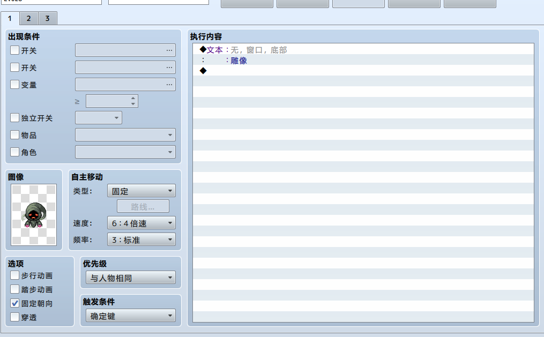This screenshot has width=544, height=337.
Task: Switch to event page tab 1
Action: pyautogui.click(x=10, y=18)
